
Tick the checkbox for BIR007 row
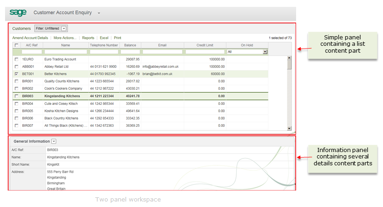17,125
